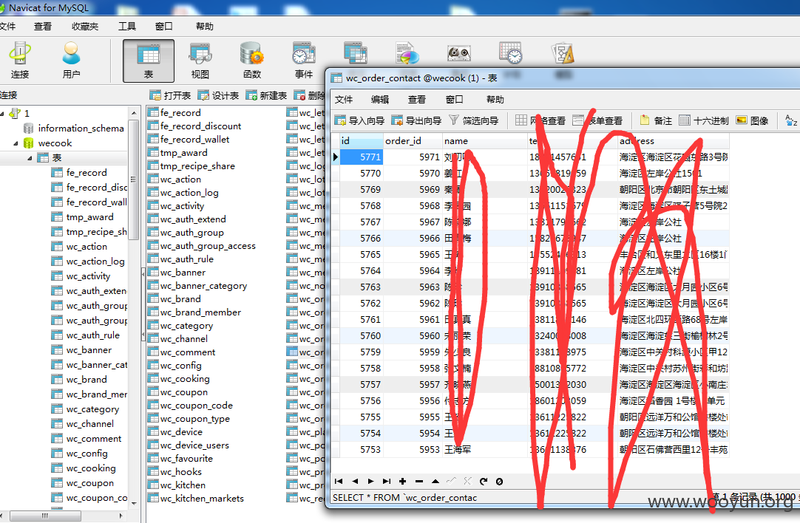Image resolution: width=800 pixels, height=523 pixels.
Task: Click the 十六进制 hex button
Action: coord(704,120)
